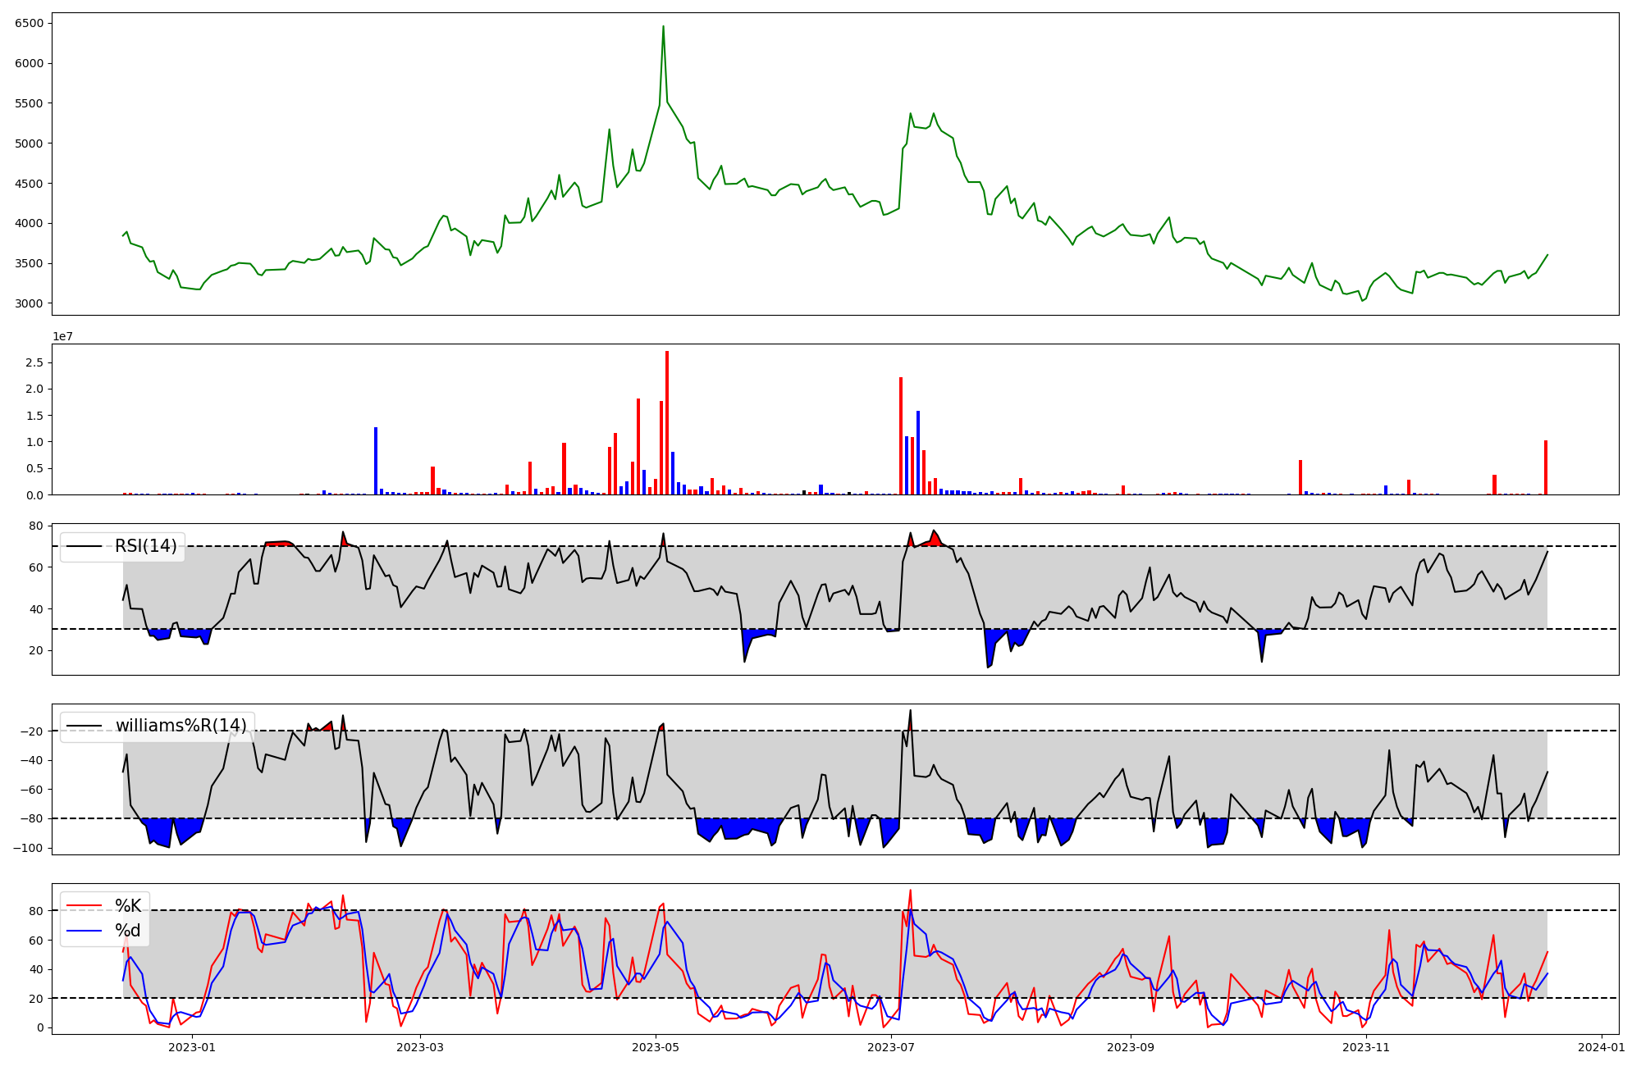The height and width of the screenshot is (1066, 1641).
Task: Click the black line sample in RSI legend
Action: point(84,546)
